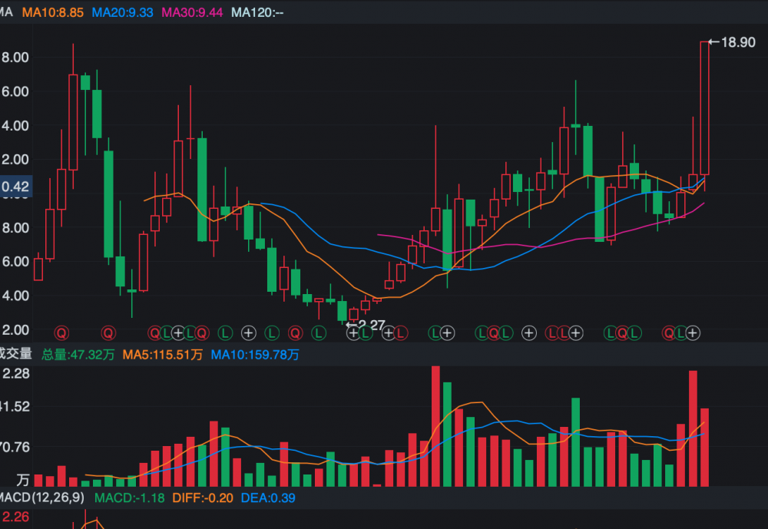Viewport: 768px width, 529px height.
Task: Click the 2.27 lowest price annotation
Action: click(x=371, y=326)
